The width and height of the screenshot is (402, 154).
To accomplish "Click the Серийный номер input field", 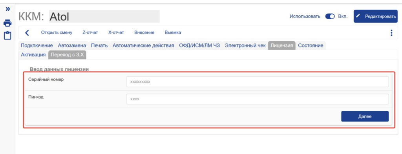I will coord(258,82).
